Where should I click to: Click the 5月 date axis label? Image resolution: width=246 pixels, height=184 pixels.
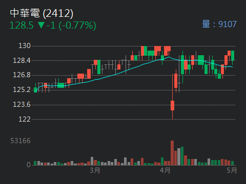point(232,170)
